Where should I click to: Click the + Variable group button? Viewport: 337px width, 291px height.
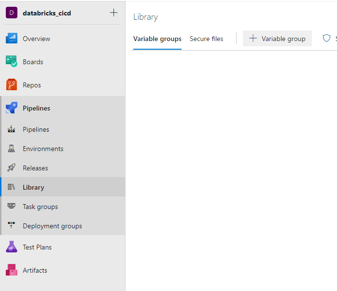277,39
